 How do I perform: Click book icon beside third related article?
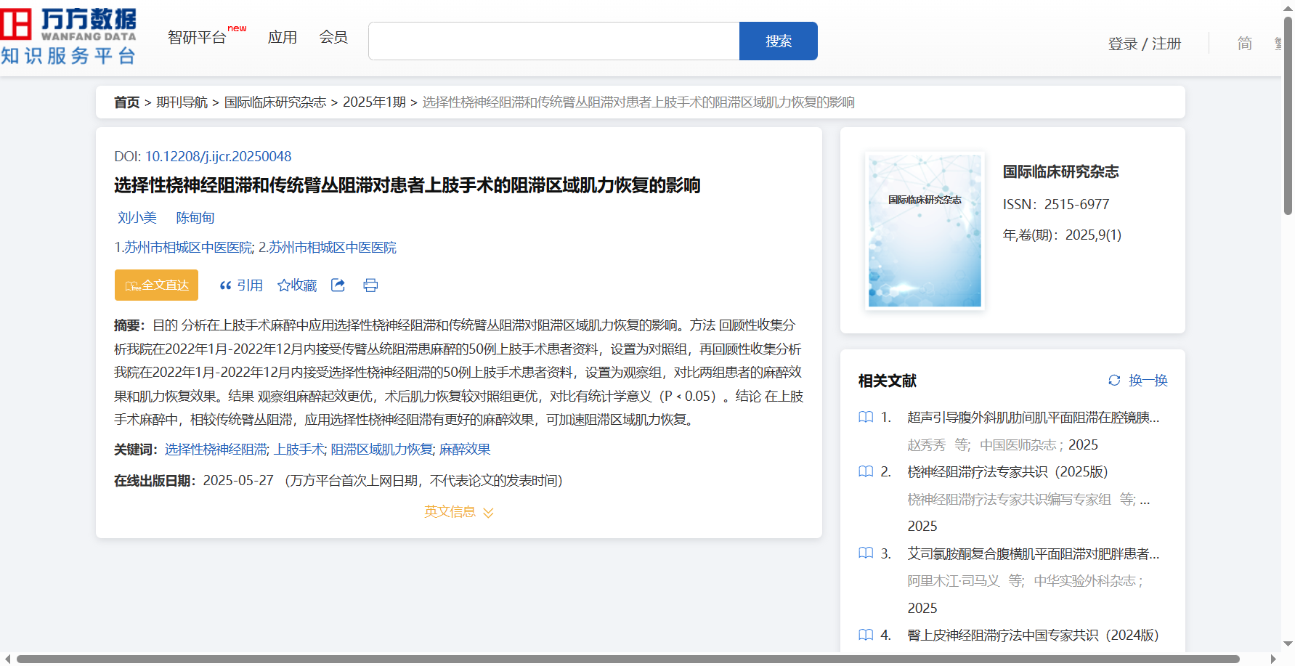click(x=866, y=554)
